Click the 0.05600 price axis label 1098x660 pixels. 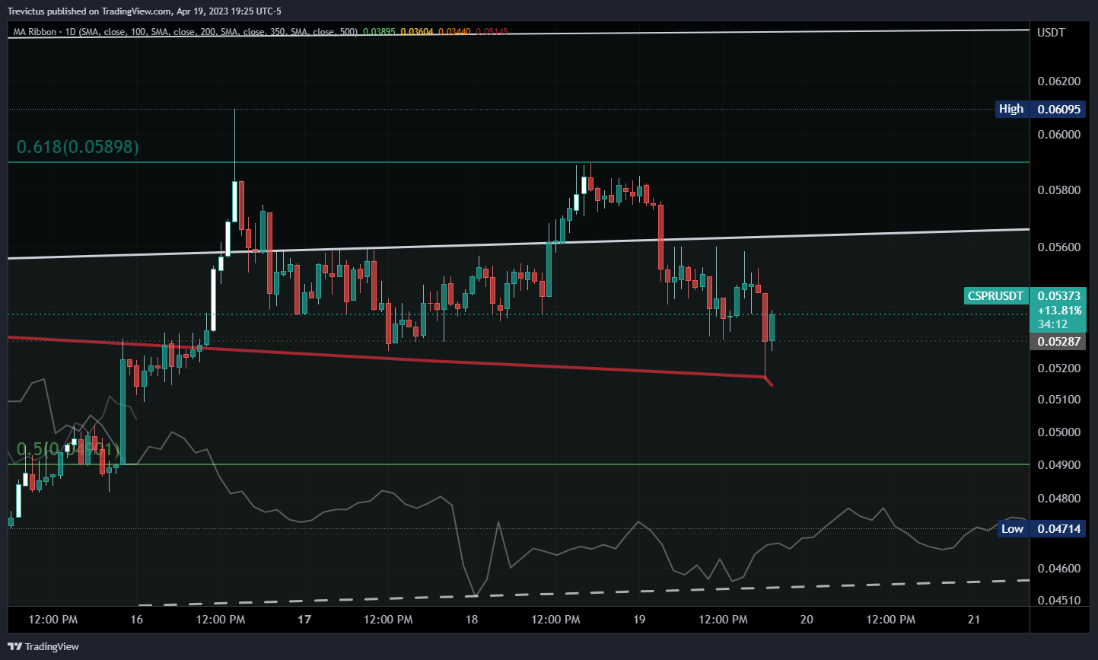[x=1059, y=247]
